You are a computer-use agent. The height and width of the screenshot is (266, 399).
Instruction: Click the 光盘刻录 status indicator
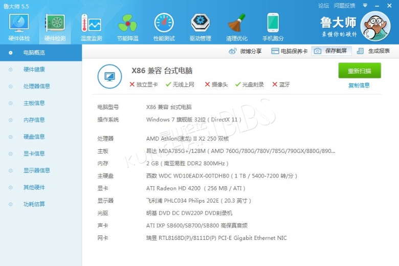(250, 84)
